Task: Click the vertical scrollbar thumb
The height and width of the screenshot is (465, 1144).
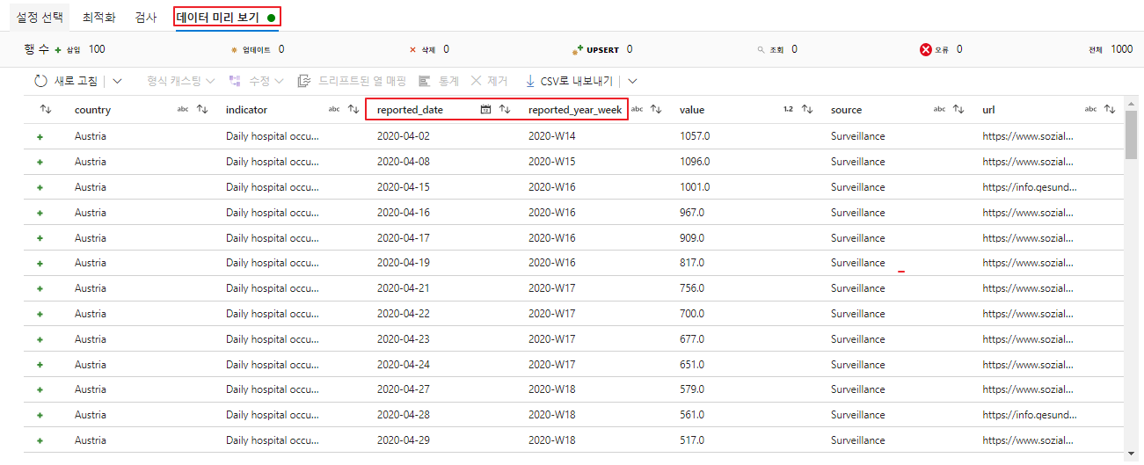Action: 1131,134
